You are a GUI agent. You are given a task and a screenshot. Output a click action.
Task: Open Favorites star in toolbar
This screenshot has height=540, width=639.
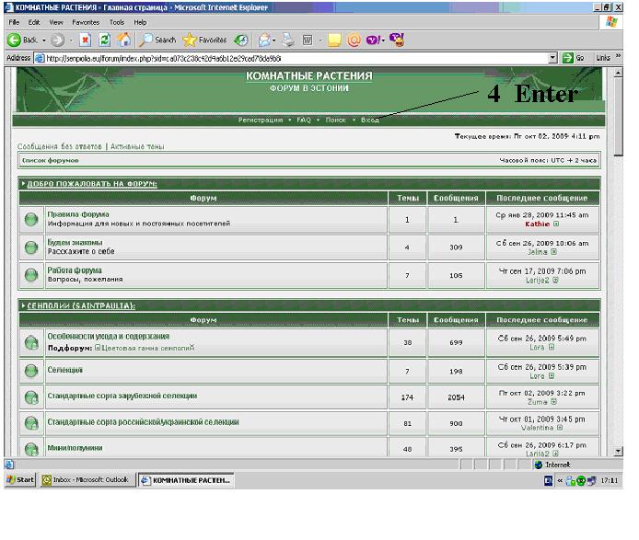point(204,40)
